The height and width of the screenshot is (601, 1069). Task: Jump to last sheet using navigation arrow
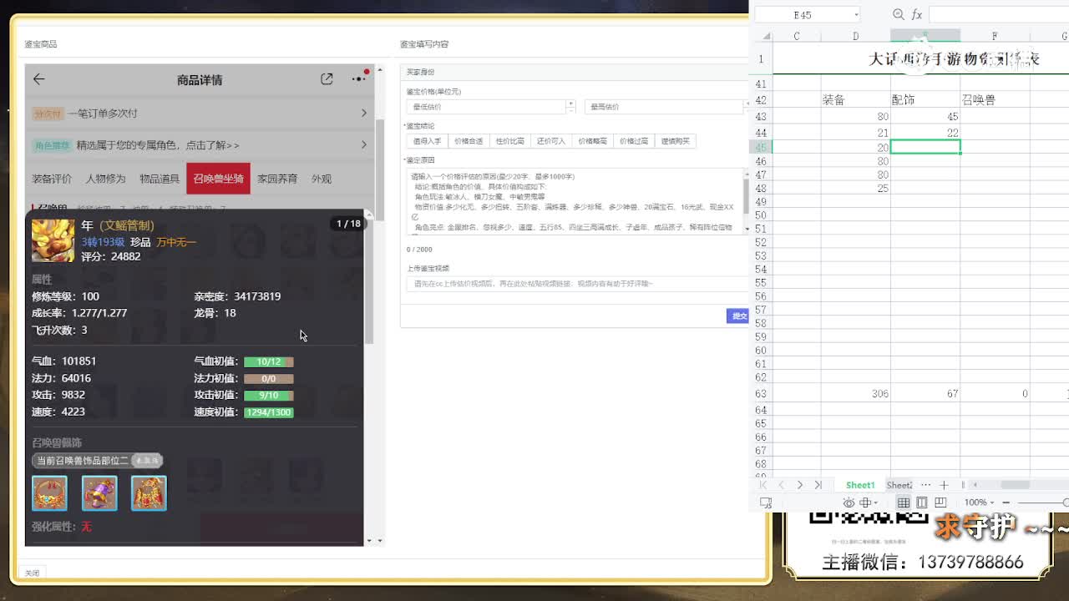(x=818, y=485)
